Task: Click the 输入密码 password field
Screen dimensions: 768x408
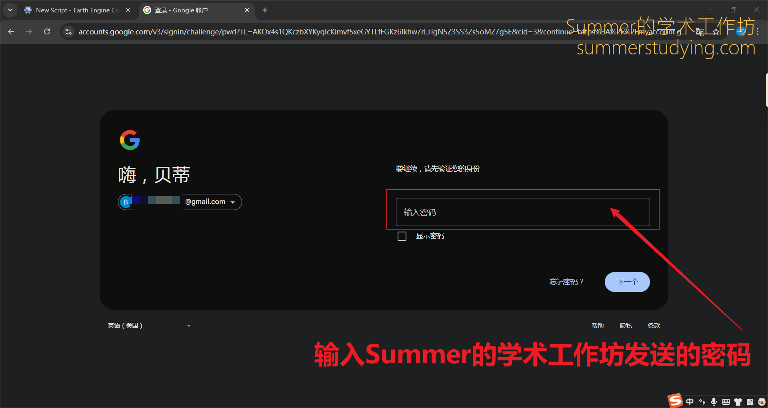Action: pyautogui.click(x=523, y=212)
